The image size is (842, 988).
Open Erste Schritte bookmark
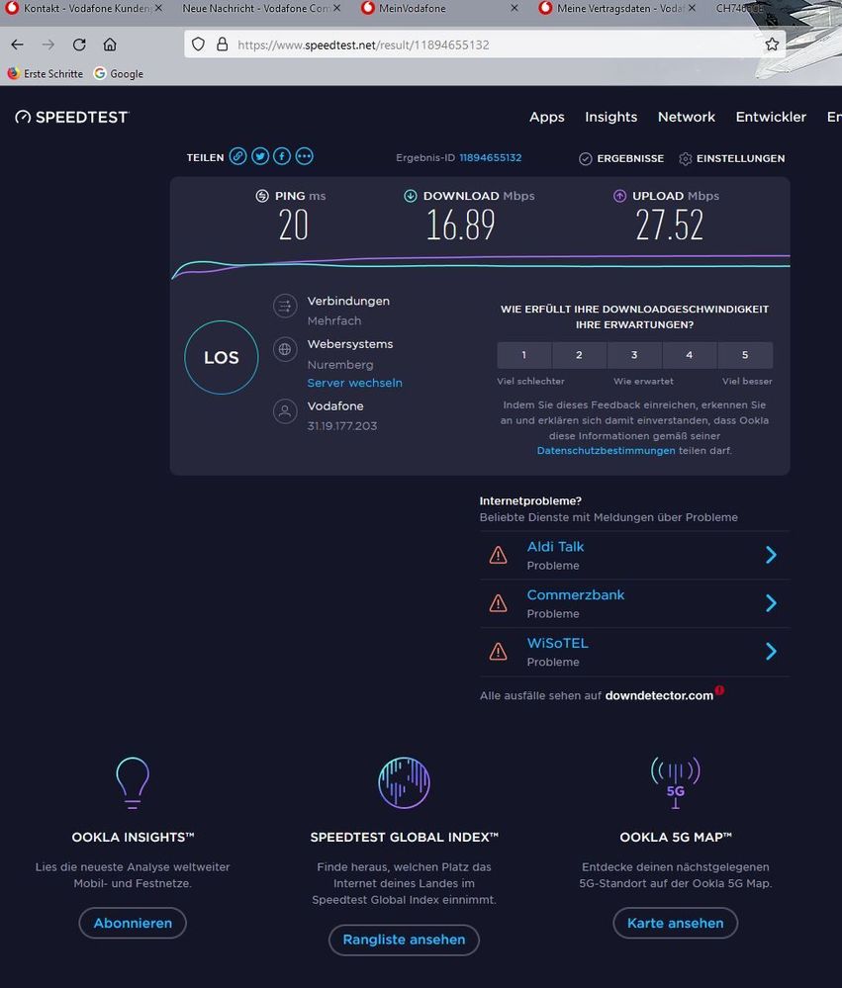point(46,74)
